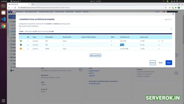Launch Visual Studio Code from the dock
Image resolution: width=184 pixels, height=104 pixels.
3,19
